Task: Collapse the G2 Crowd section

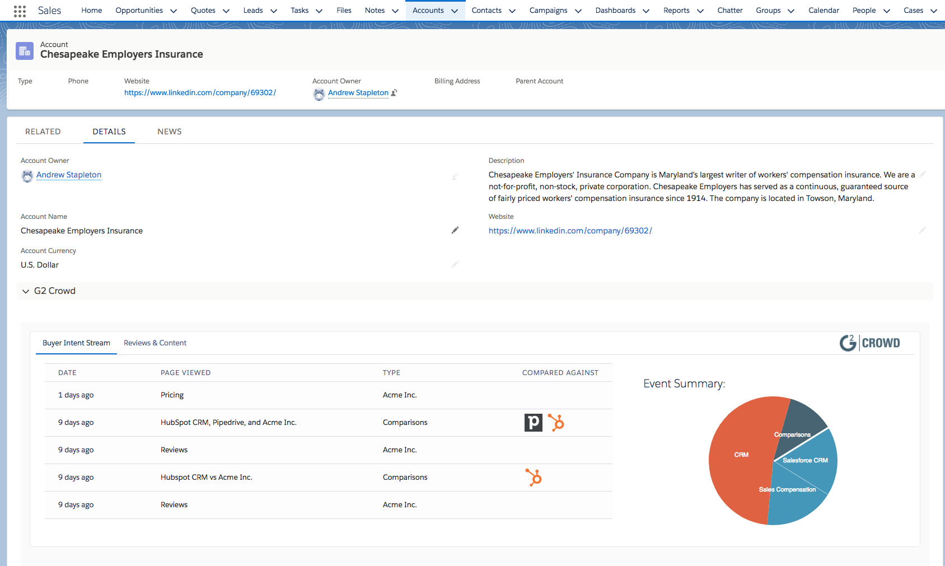Action: tap(26, 291)
